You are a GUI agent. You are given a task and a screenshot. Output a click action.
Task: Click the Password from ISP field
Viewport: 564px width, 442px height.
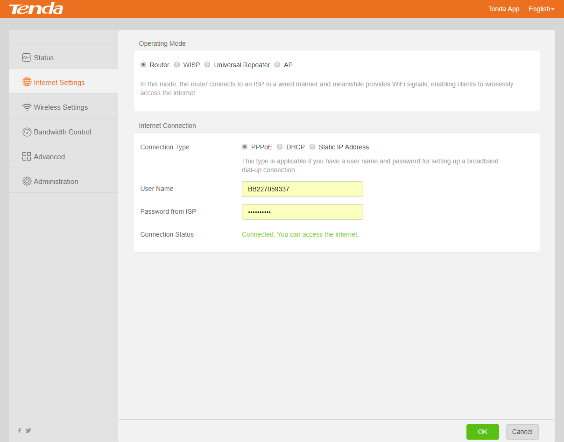coord(302,212)
